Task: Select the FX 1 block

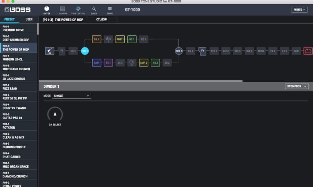Action: pyautogui.click(x=108, y=63)
